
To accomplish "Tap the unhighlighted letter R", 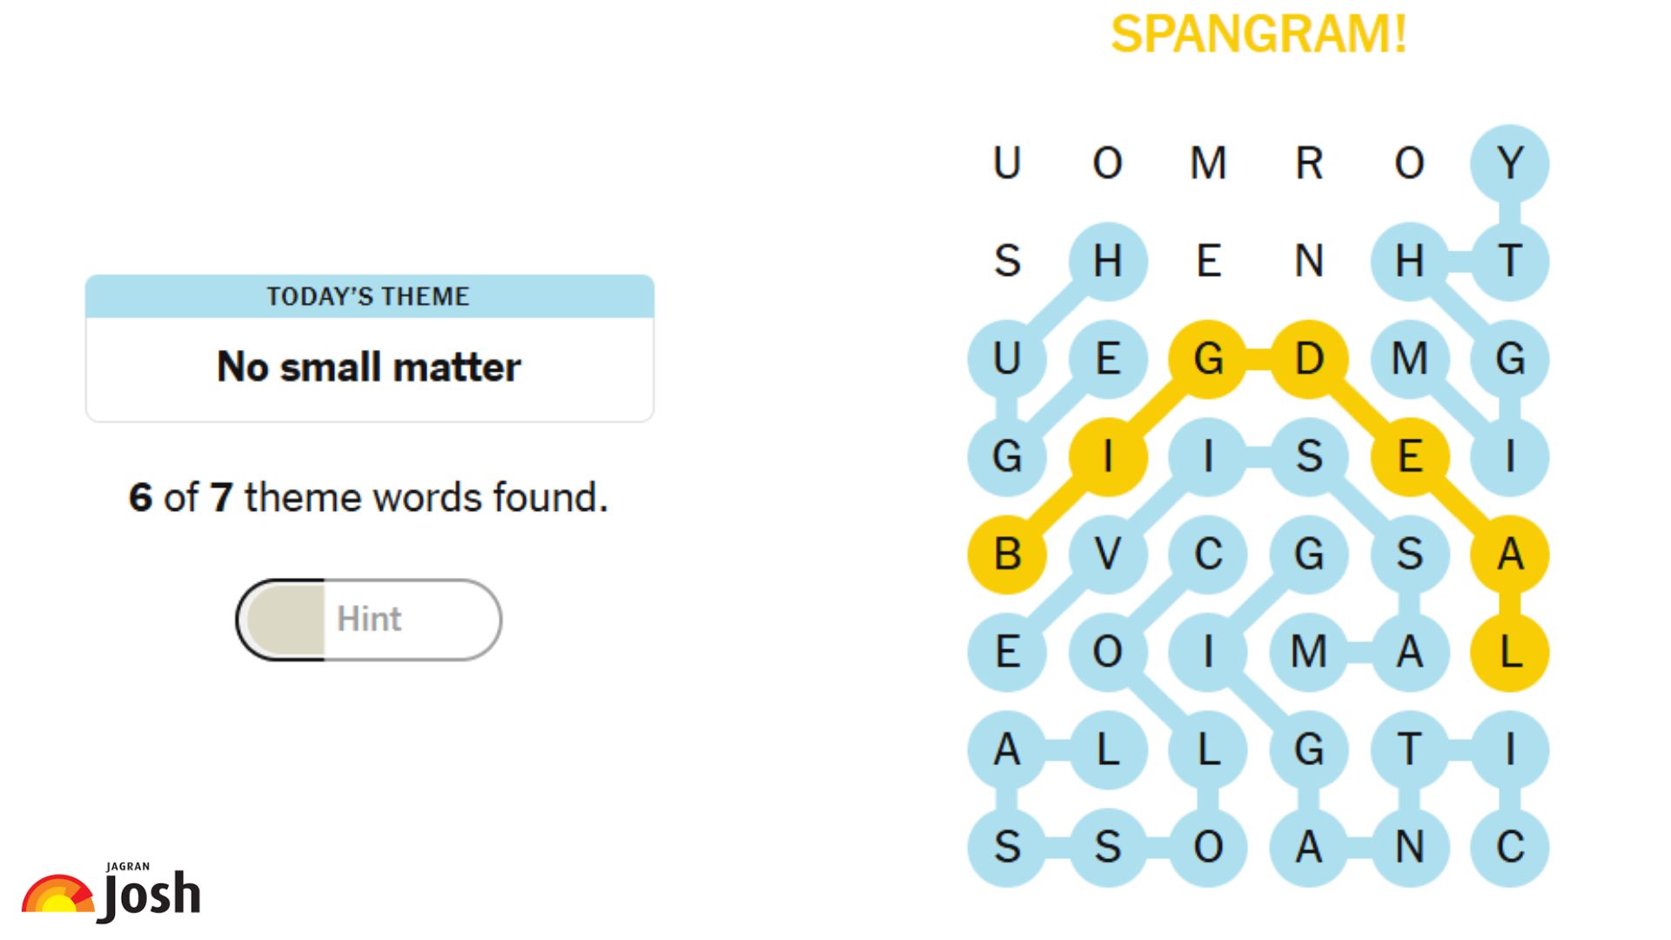I will (1309, 164).
